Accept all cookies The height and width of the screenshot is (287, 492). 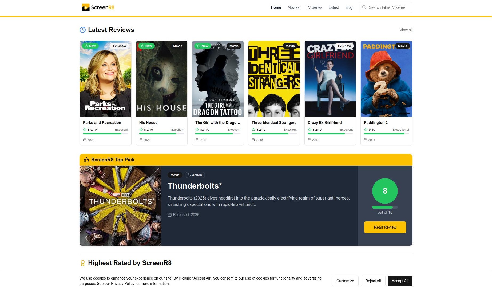[x=400, y=281]
